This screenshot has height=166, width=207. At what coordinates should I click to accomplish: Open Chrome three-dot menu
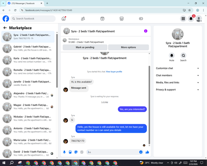pyautogui.click(x=203, y=10)
